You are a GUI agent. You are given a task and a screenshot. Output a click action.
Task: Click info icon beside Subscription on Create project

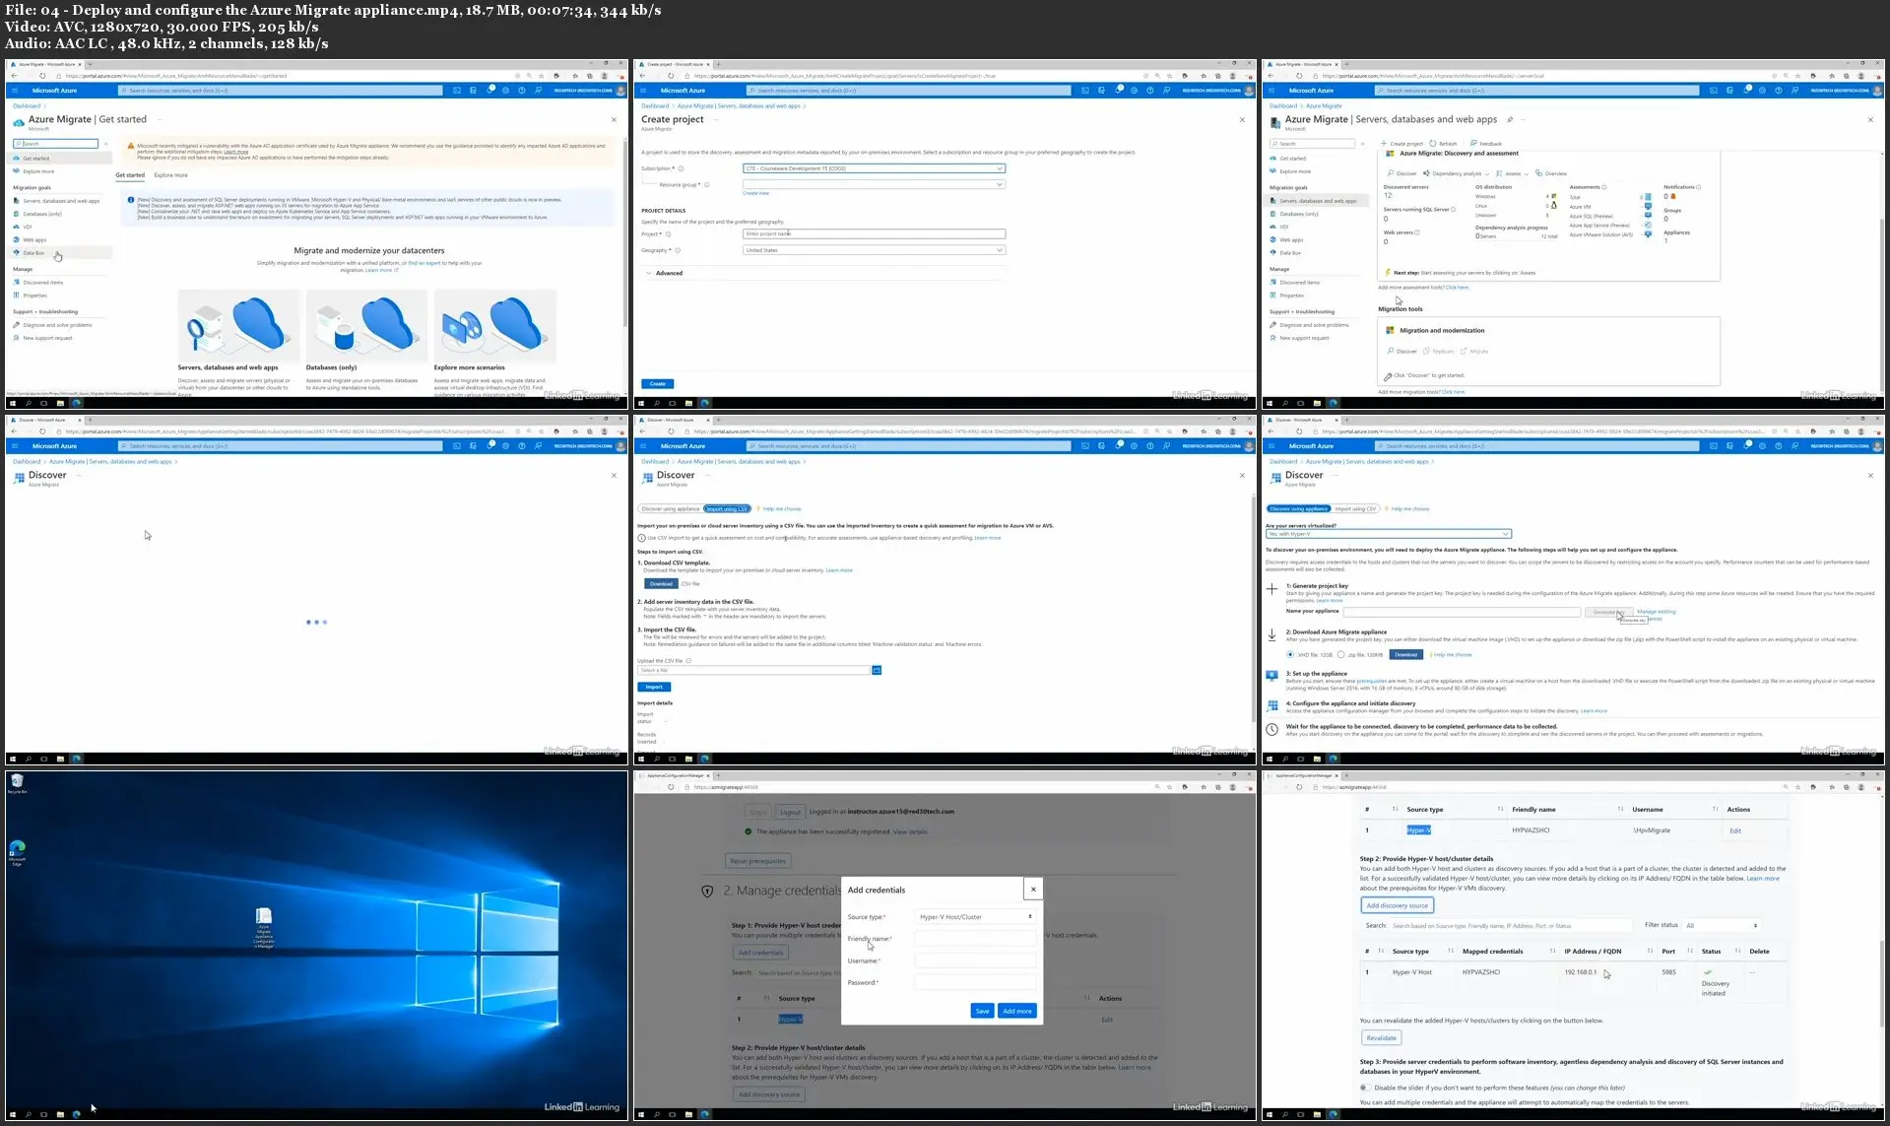(681, 168)
